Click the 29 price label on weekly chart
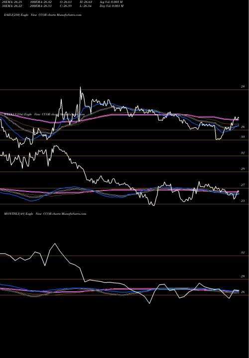Image resolution: width=249 pixels, height=358 pixels. coord(243,169)
